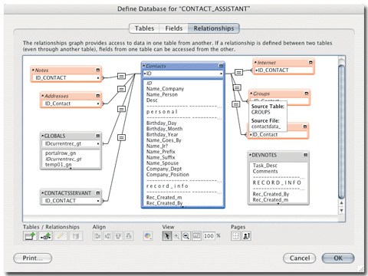Click the portalrow_gn field in GLOBALS
Screen dimensions: 368x276
pos(61,153)
